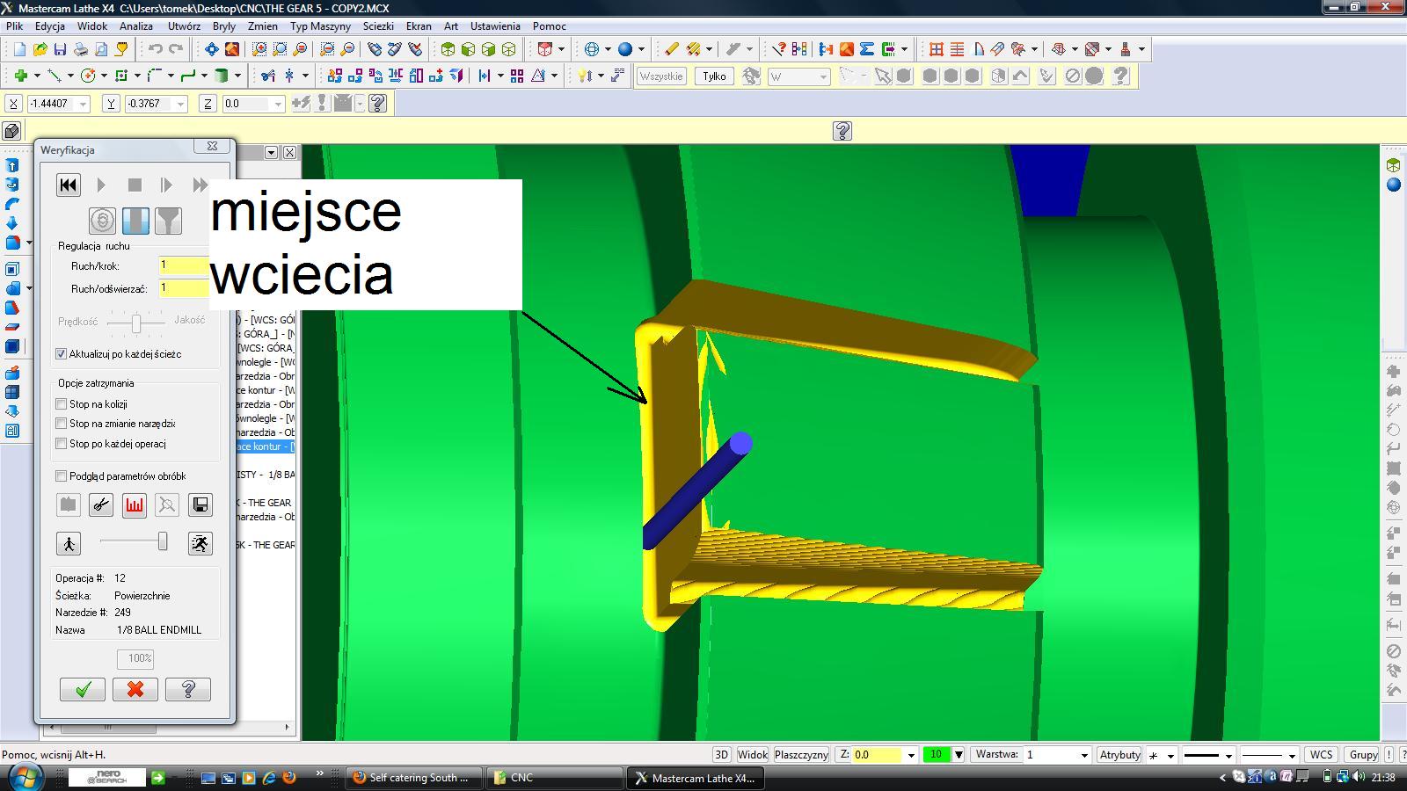Open verification configure options icon
1407x791 pixels.
(68, 504)
